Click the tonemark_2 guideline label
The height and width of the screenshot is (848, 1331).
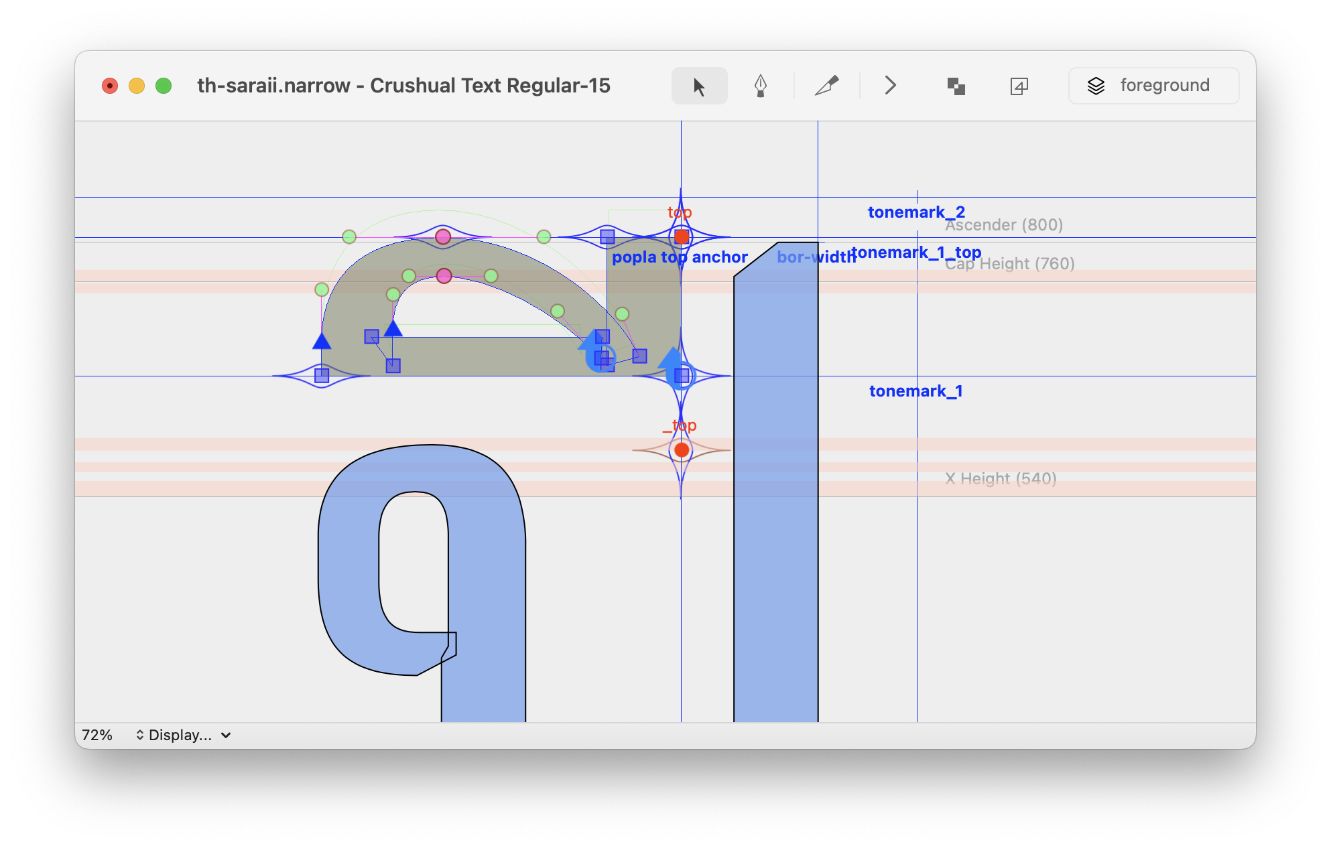tap(915, 212)
